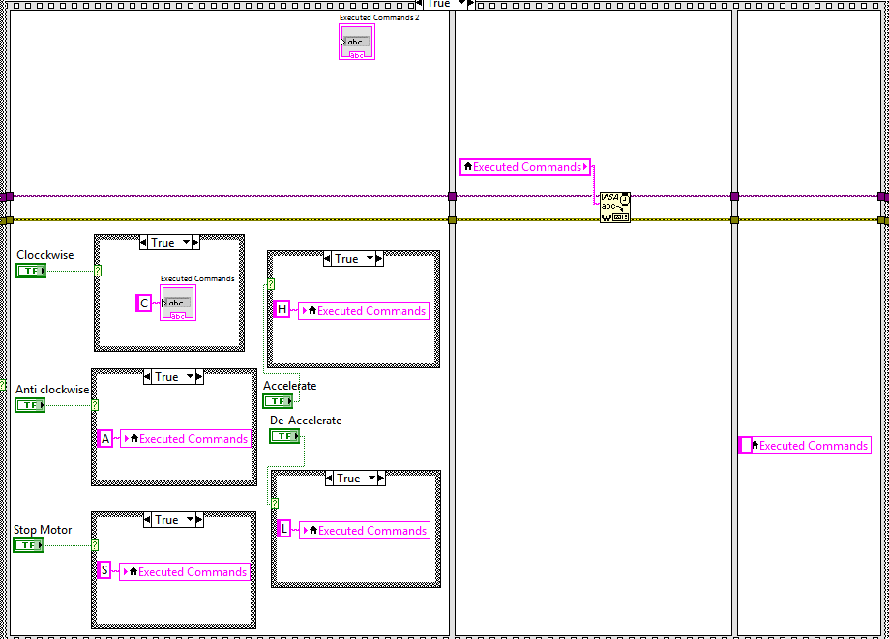Click the 'H' string constant

coord(282,309)
